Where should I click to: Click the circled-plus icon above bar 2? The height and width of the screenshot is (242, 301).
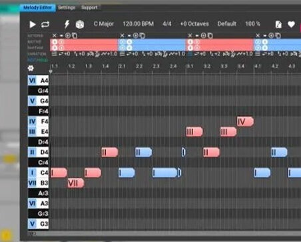pos(135,35)
